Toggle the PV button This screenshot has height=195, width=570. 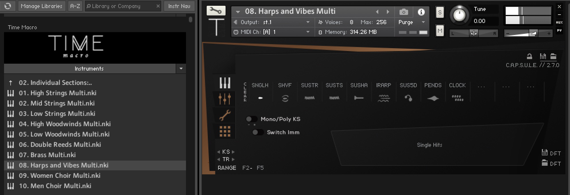click(x=559, y=30)
